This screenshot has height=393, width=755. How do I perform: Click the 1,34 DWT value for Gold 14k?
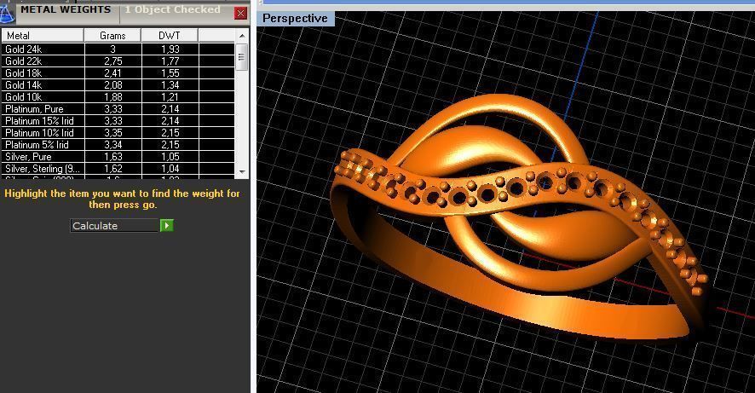pyautogui.click(x=170, y=84)
